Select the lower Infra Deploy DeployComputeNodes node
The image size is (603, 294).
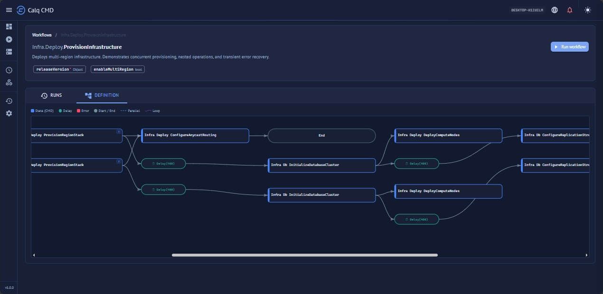pyautogui.click(x=448, y=192)
